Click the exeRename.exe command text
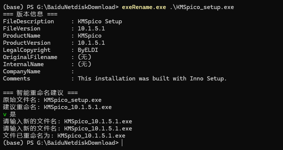283x150 pixels. (144, 7)
